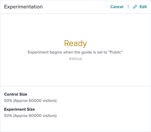Viewport: 151px width, 132px height.
Task: Click the STATUS label
Action: (75, 59)
